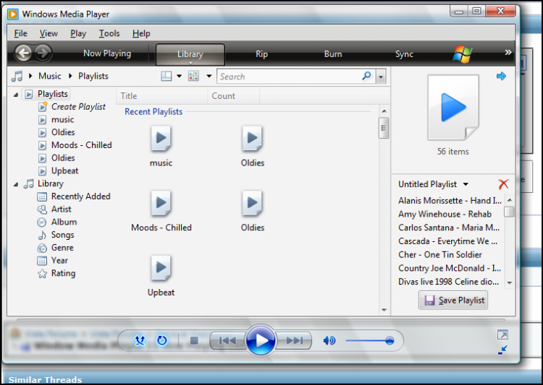Click the red X clear list pane
This screenshot has width=543, height=385.
click(x=503, y=184)
